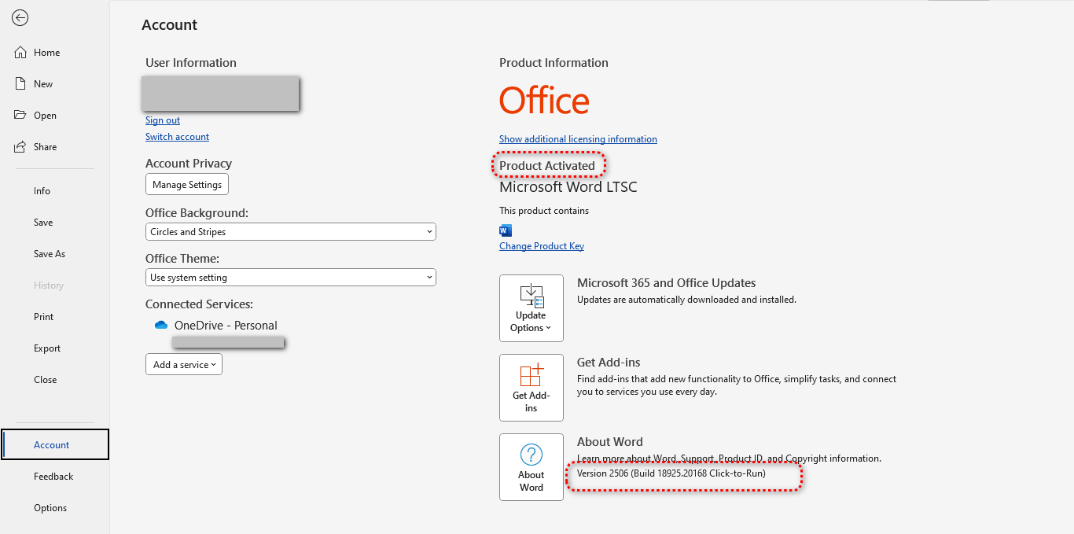
Task: Open the About Word button
Action: pyautogui.click(x=531, y=467)
